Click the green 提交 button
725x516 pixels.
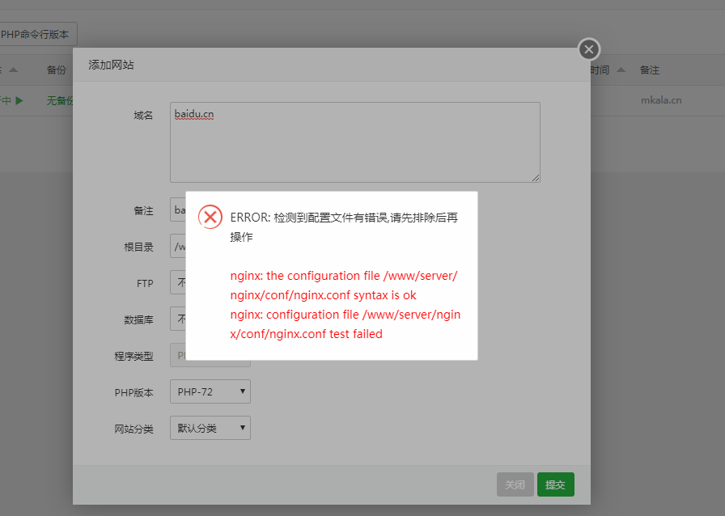pyautogui.click(x=555, y=484)
